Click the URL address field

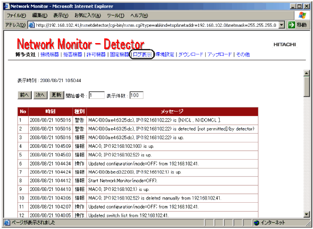[156, 25]
